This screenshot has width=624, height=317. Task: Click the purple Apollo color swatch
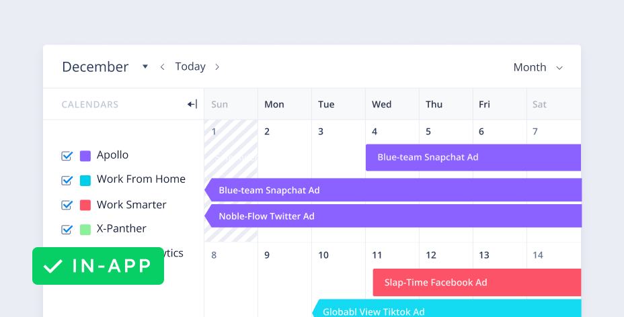[x=85, y=156]
